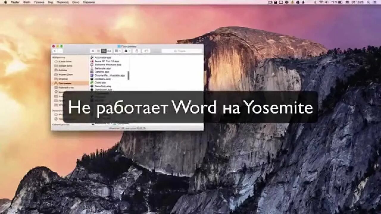The height and width of the screenshot is (214, 381).
Task: Select Dropbox in sidebar
Action: tap(70, 79)
